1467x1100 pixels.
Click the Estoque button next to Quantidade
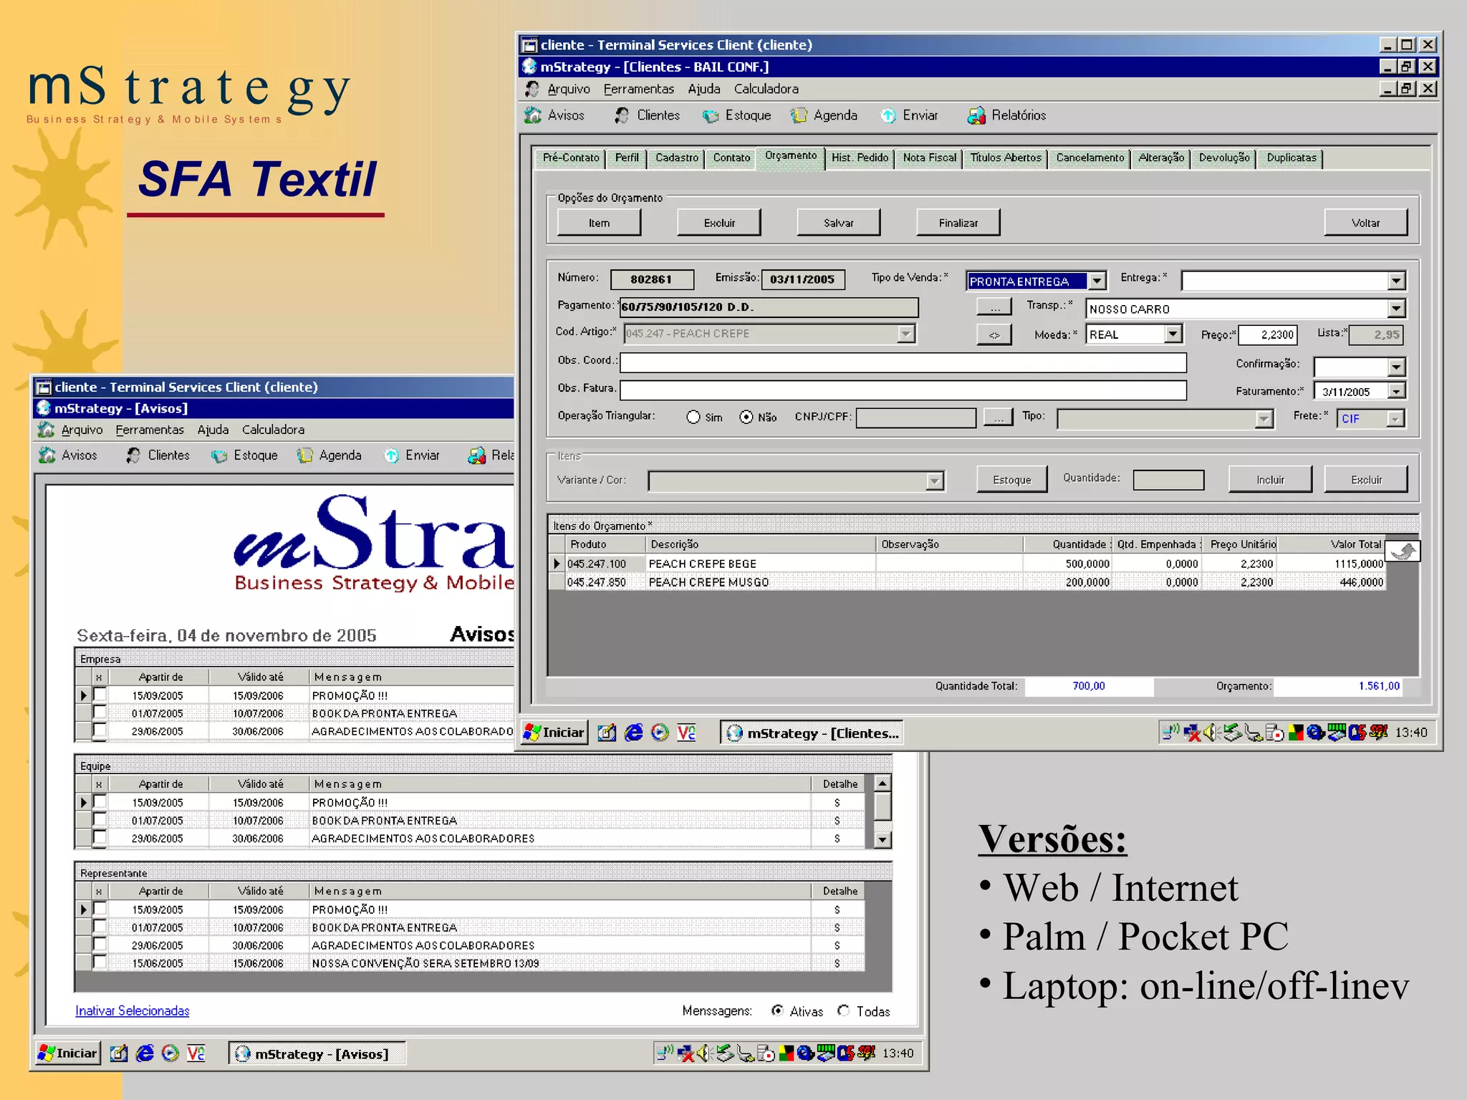click(1011, 480)
